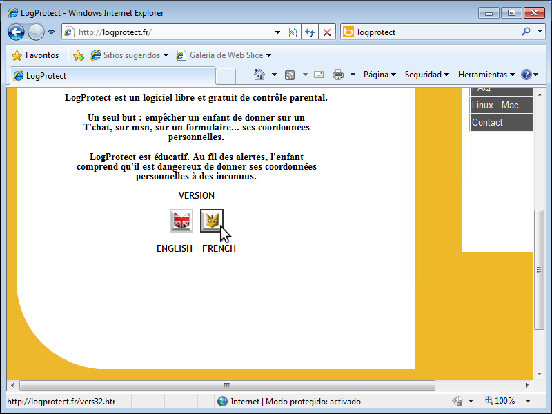Click the status bar URL logprotect.fr/vers32
Viewport: 552px width, 414px height.
coord(61,402)
